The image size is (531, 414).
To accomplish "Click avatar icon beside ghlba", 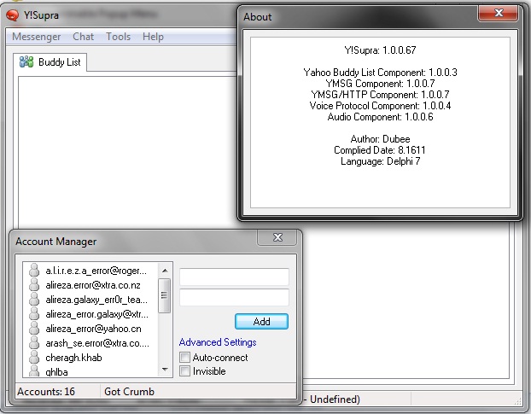I will (34, 371).
